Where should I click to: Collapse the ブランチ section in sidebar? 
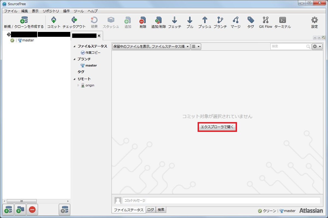[74, 59]
